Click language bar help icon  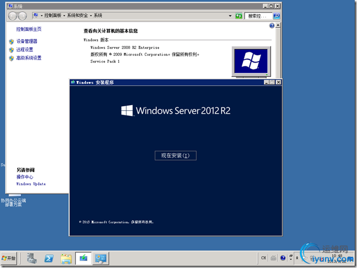tap(283, 258)
